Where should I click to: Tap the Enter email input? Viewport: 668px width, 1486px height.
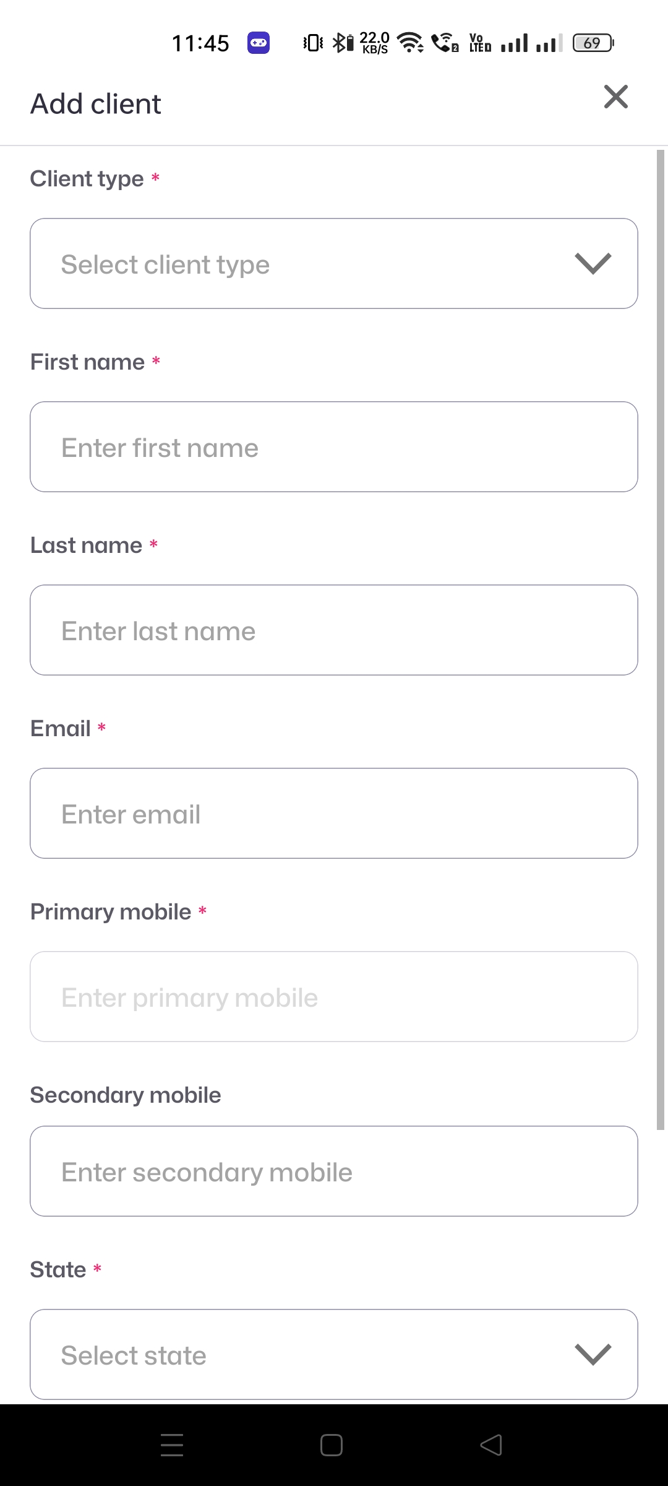(x=334, y=814)
